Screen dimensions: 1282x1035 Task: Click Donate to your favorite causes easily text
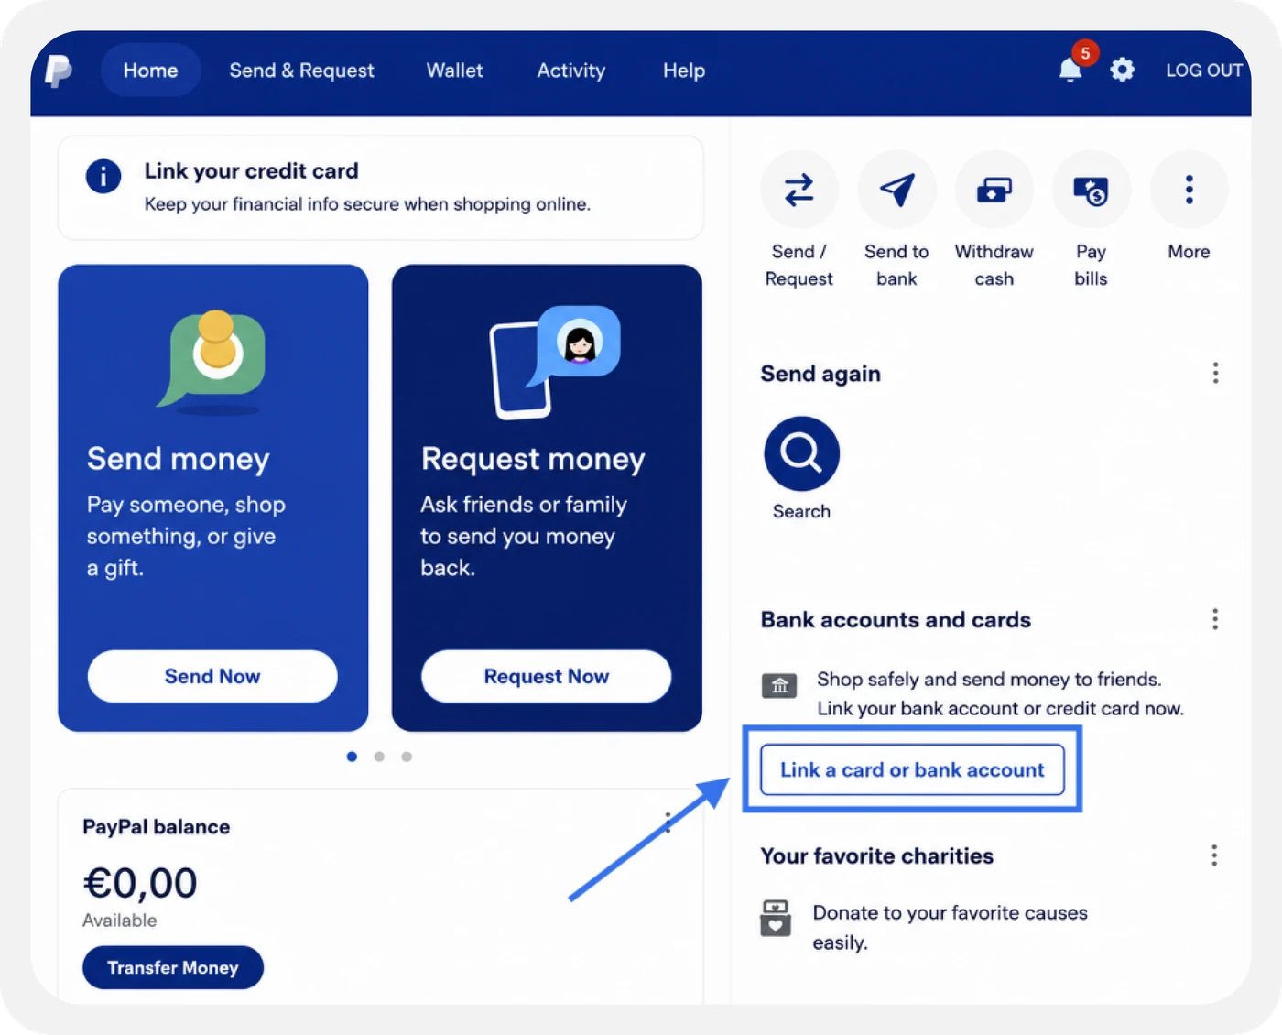point(951,927)
